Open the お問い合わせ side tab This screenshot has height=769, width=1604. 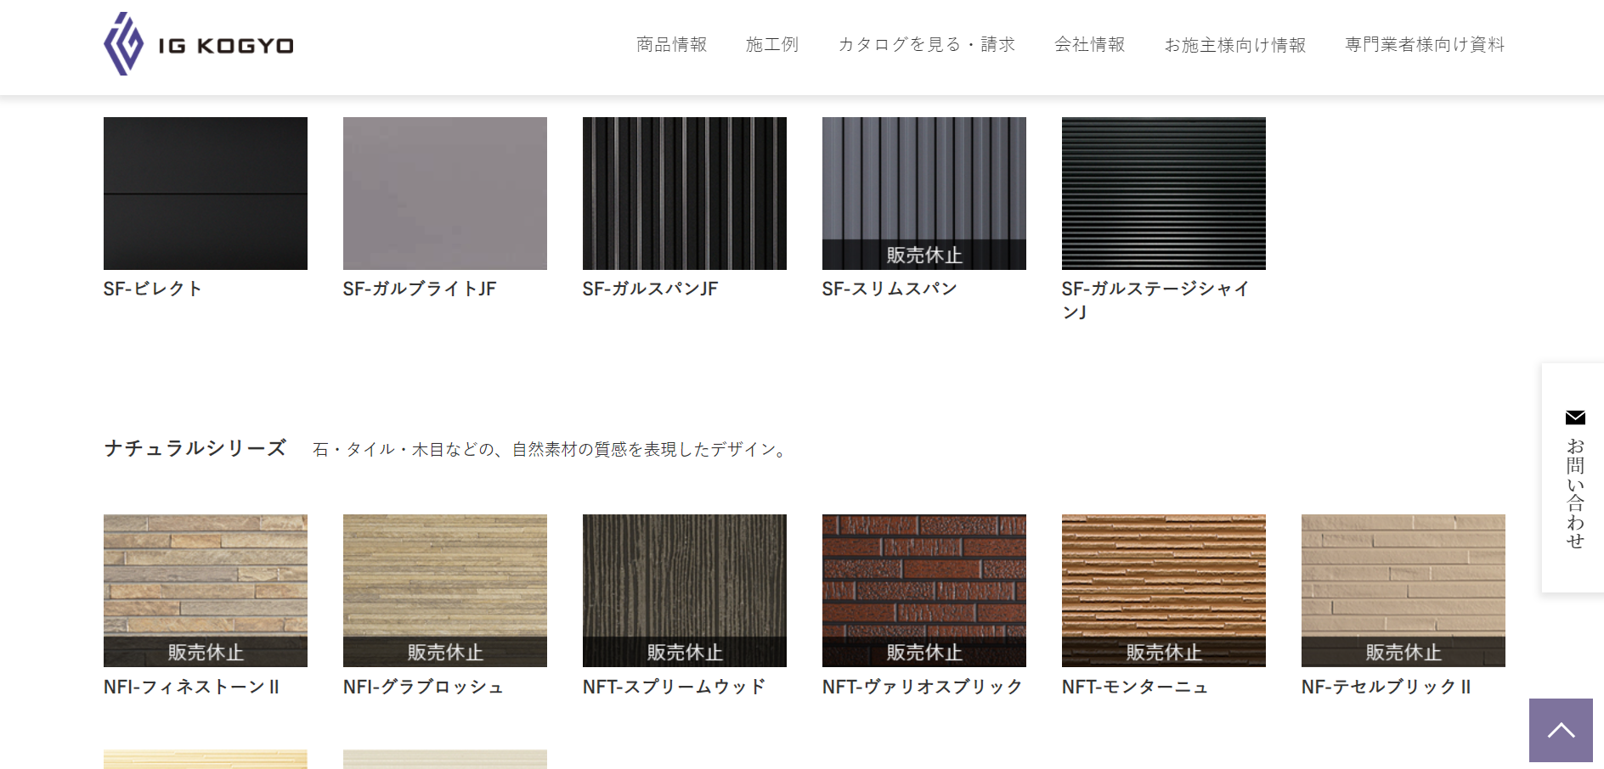tap(1574, 478)
